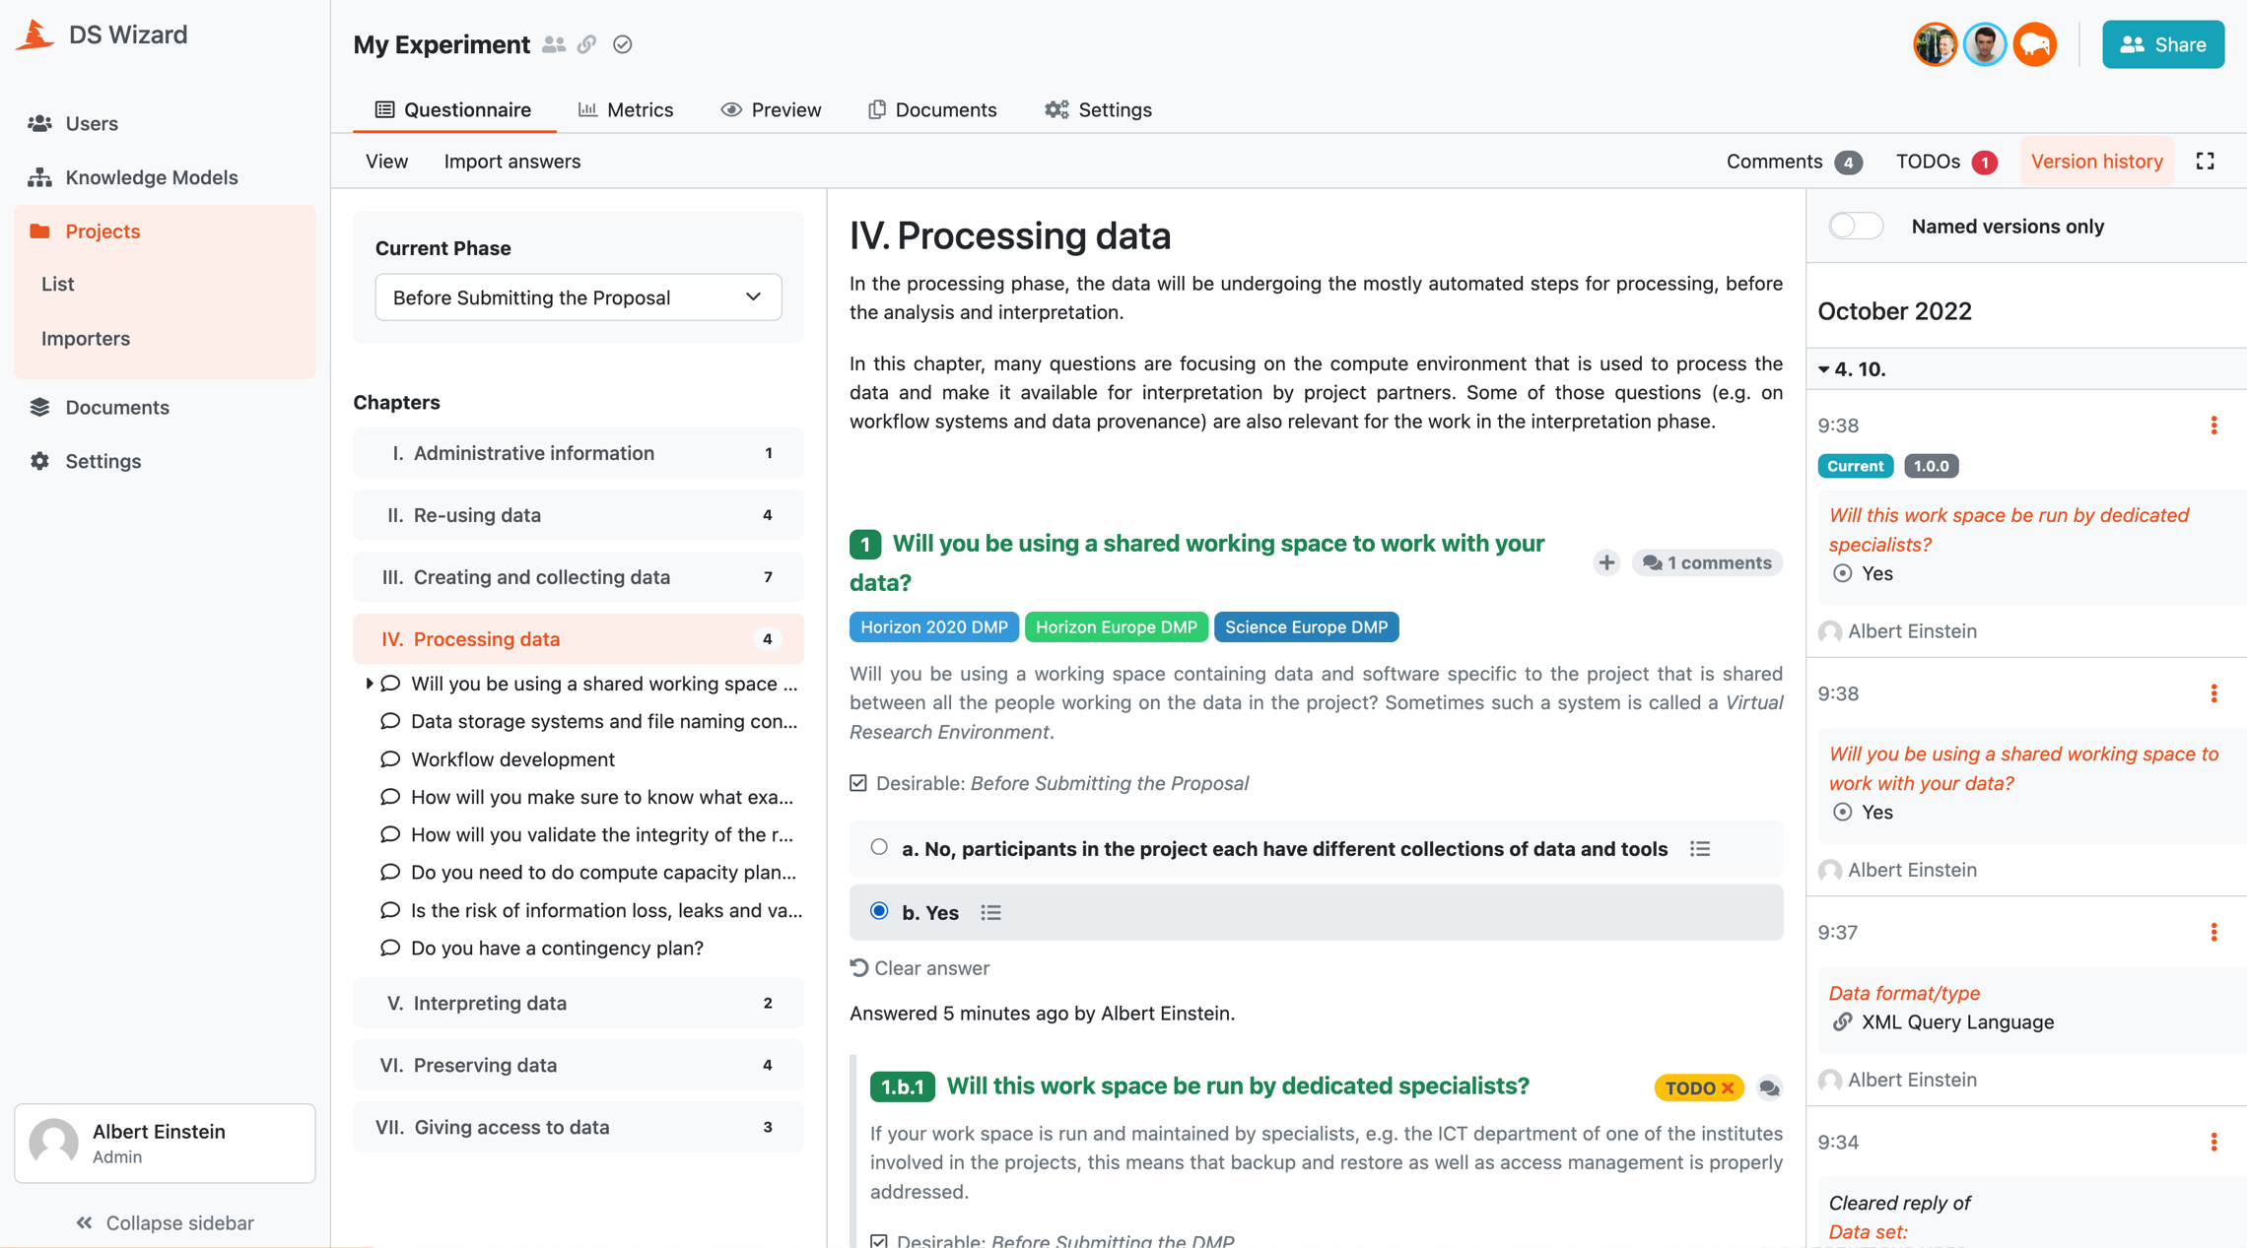Expand the shared working space question in sidebar
Image resolution: width=2247 pixels, height=1248 pixels.
[369, 683]
